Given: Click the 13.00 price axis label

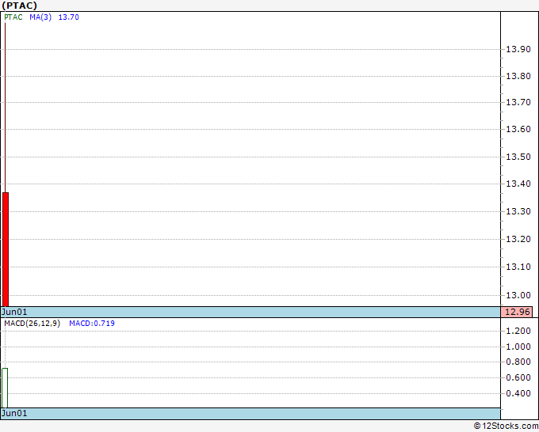Looking at the screenshot, I should point(518,295).
